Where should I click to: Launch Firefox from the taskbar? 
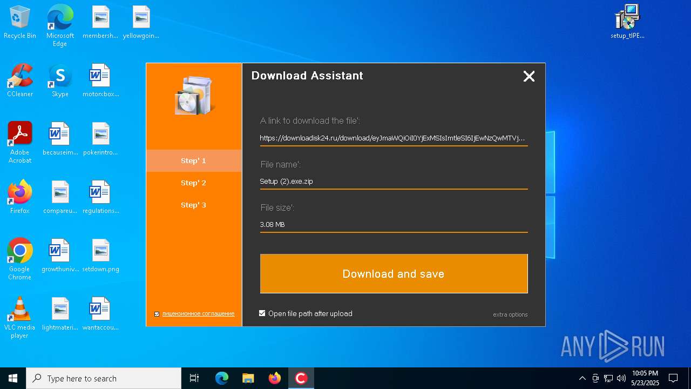(x=275, y=378)
